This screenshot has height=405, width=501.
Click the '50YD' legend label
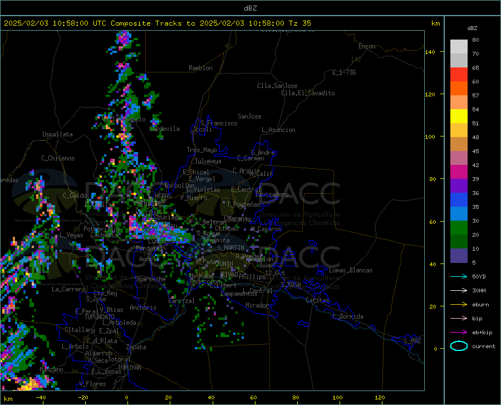(x=479, y=276)
